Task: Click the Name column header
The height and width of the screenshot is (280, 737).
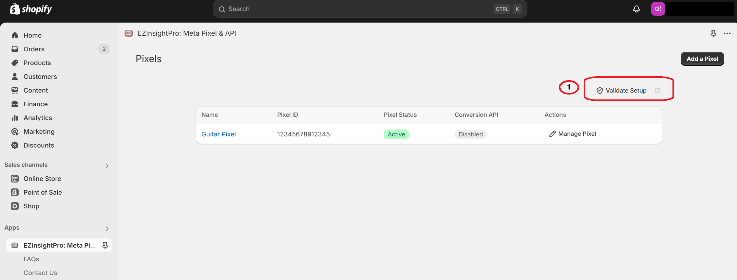Action: pyautogui.click(x=210, y=115)
